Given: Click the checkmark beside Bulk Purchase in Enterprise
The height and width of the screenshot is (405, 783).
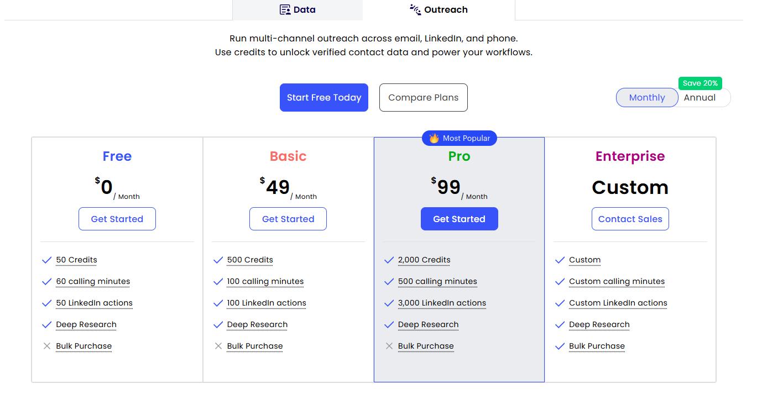Looking at the screenshot, I should [x=560, y=346].
